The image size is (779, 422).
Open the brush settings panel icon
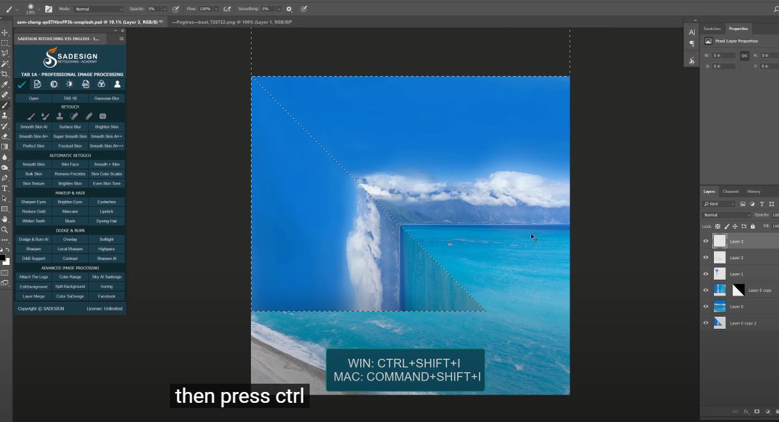coord(49,9)
